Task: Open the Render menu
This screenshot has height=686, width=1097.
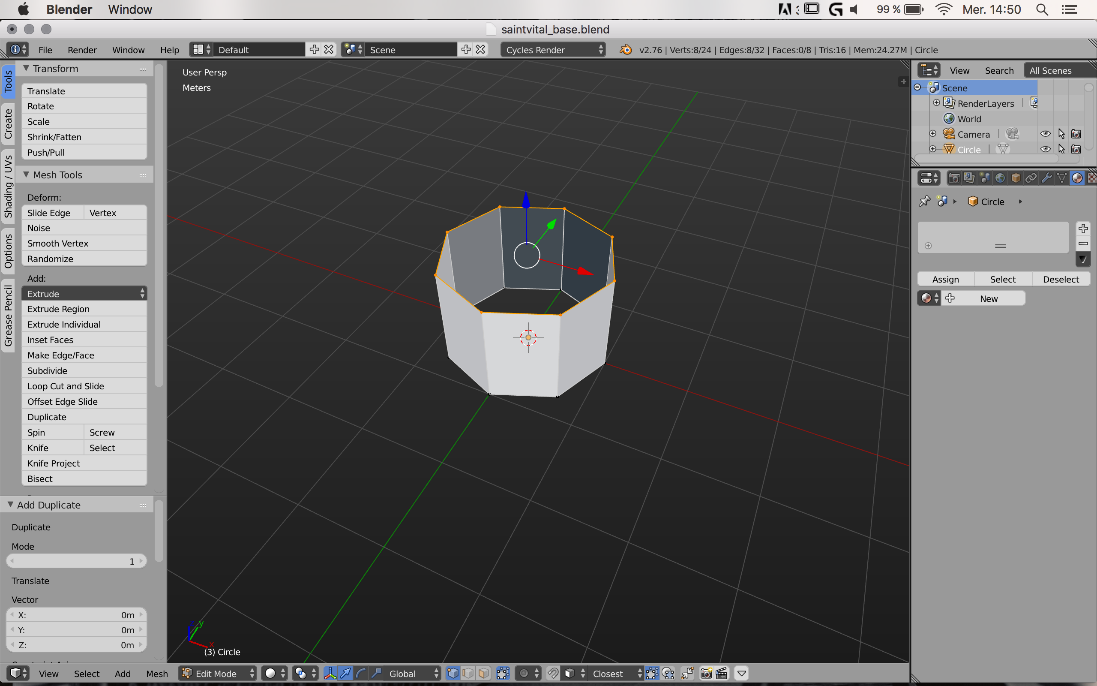Action: pyautogui.click(x=82, y=50)
